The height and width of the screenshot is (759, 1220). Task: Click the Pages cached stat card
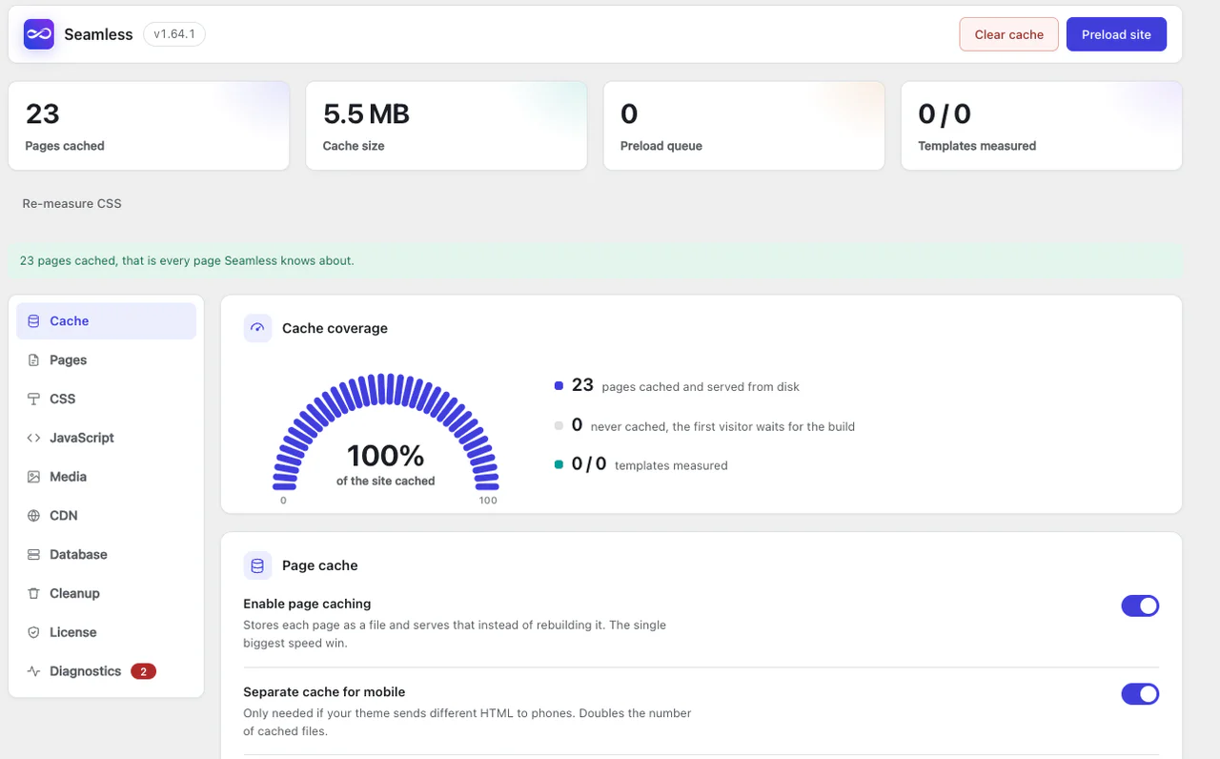pyautogui.click(x=149, y=126)
